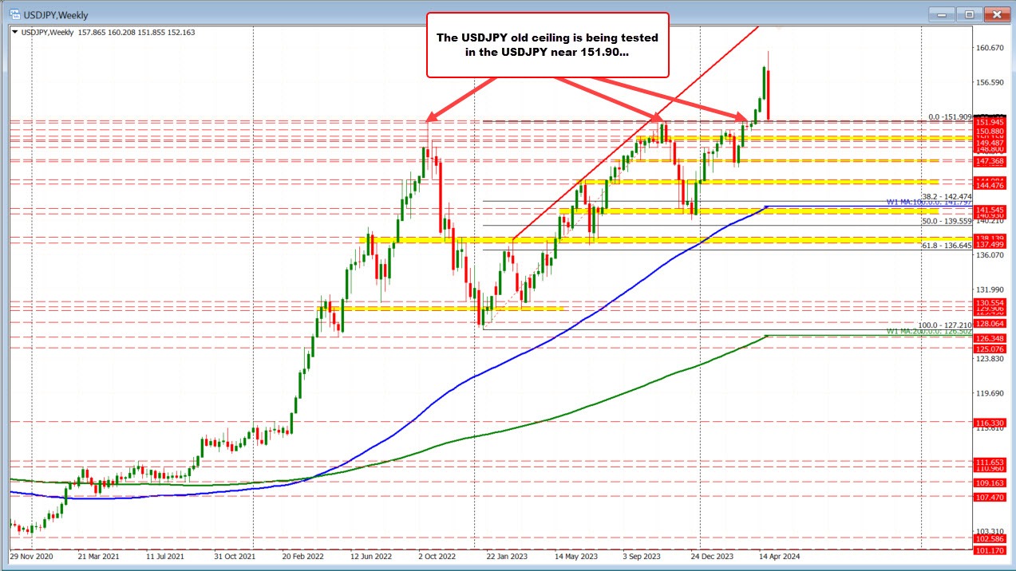Viewport: 1016px width, 571px height.
Task: Click the 119.690 price axis value
Action: click(x=990, y=393)
